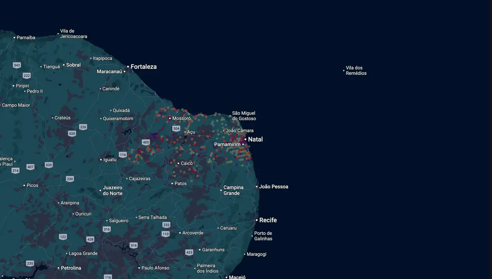Screen dimensions: 492x279
Task: Select the Vila de Jericoacoara label
Action: [x=74, y=34]
